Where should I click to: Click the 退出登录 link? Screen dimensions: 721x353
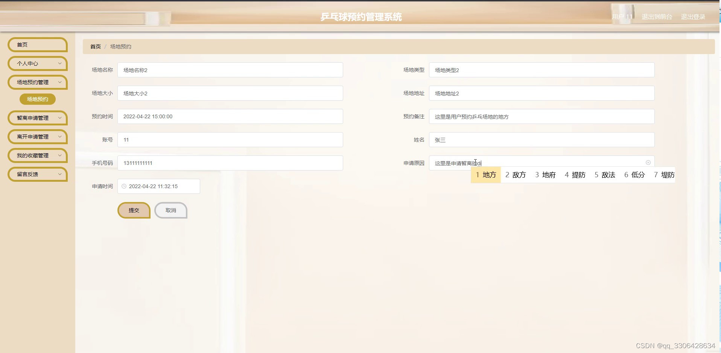pos(693,17)
